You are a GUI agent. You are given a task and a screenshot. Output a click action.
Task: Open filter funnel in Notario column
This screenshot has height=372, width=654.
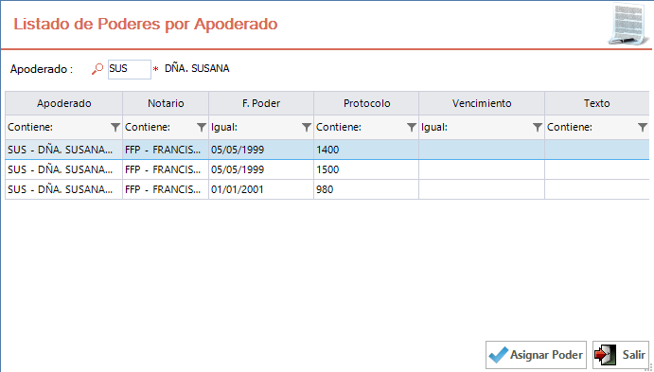coord(202,127)
